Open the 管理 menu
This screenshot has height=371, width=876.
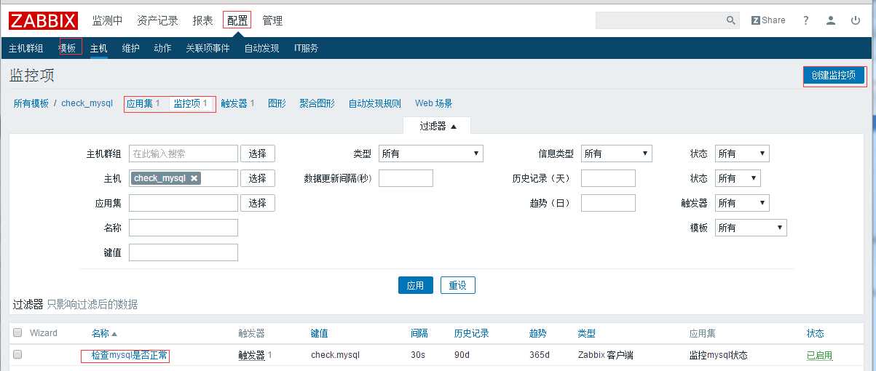pyautogui.click(x=272, y=20)
